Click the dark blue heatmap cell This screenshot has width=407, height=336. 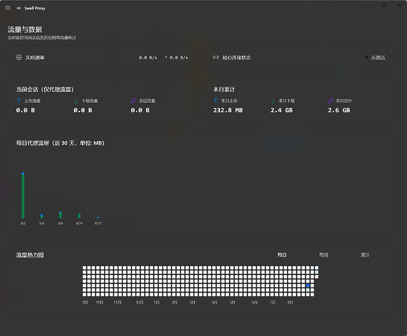point(308,286)
